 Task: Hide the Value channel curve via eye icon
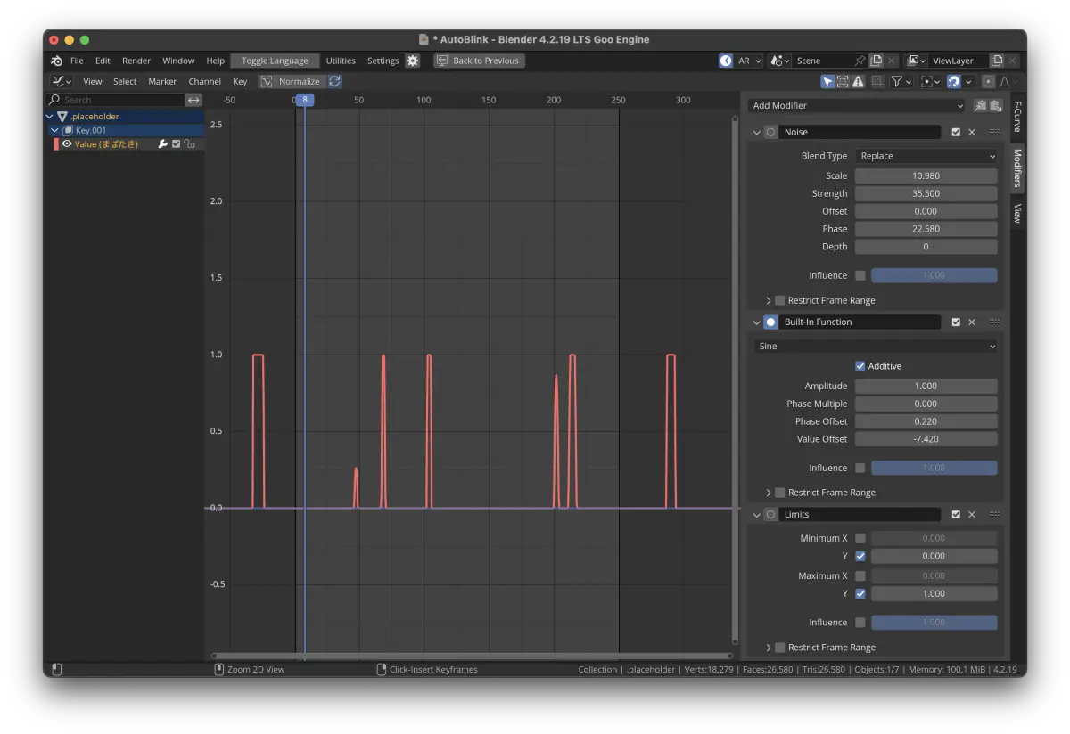click(67, 144)
